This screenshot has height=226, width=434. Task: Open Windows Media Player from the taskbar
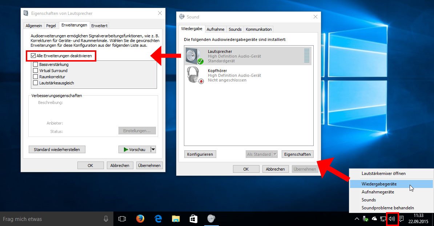(211, 219)
